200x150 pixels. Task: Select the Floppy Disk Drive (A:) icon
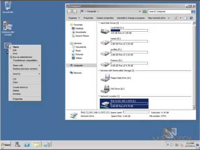[105, 77]
